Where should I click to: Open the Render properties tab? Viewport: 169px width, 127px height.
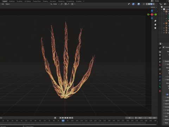(160, 52)
